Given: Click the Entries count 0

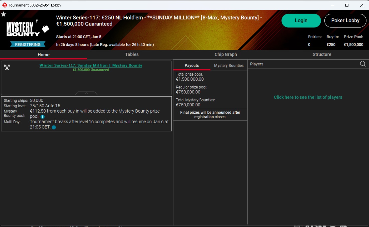Looking at the screenshot, I should pos(309,44).
